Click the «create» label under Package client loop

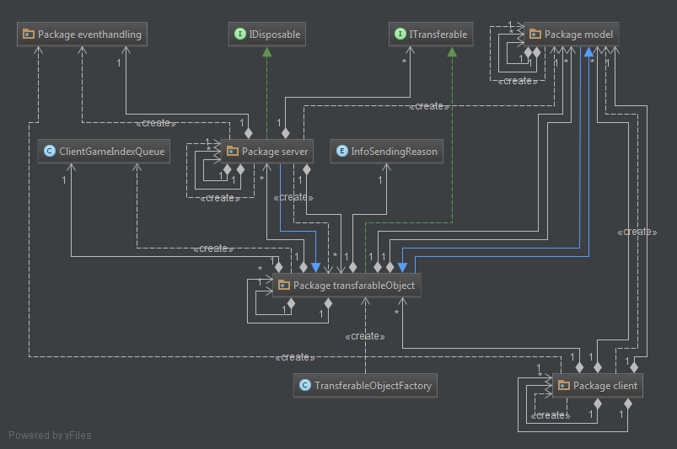[551, 415]
